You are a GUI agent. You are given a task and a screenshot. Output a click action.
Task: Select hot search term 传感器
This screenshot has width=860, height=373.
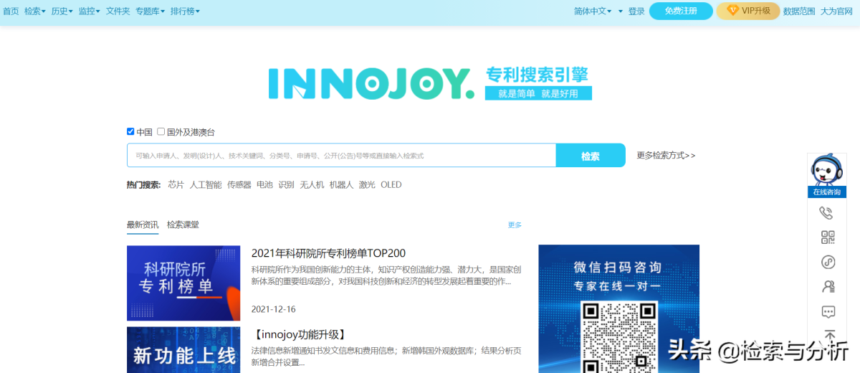coord(239,184)
